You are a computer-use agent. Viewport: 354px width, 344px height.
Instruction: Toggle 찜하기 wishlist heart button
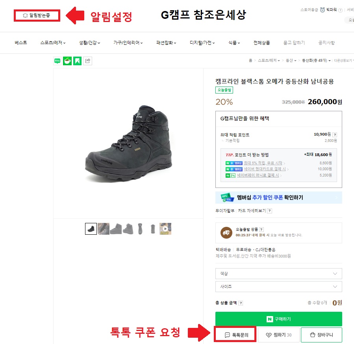click(x=278, y=335)
